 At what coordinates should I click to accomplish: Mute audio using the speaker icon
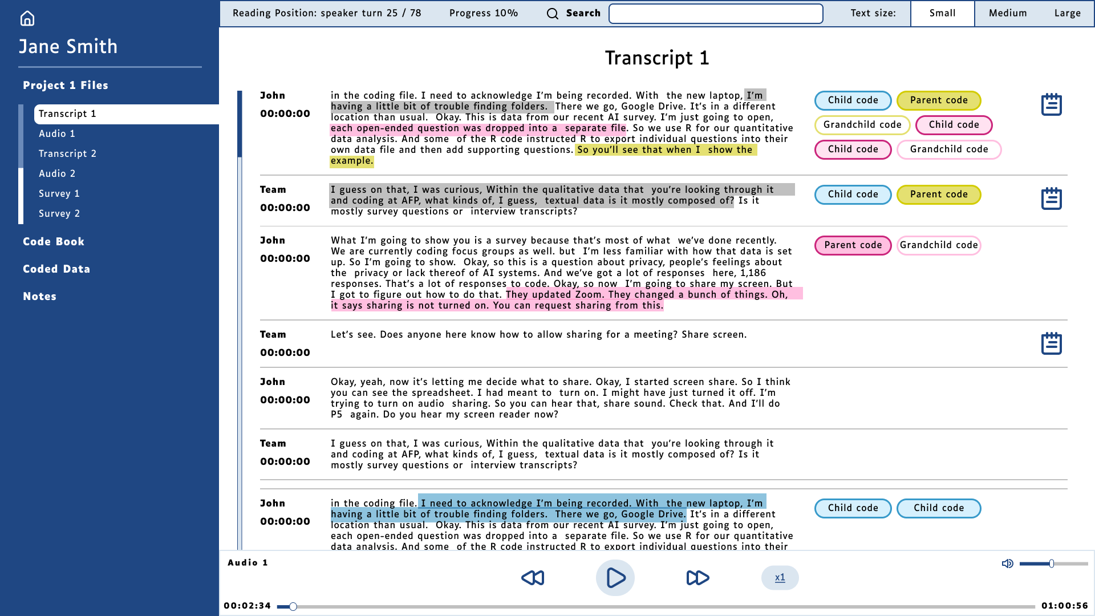tap(1008, 564)
